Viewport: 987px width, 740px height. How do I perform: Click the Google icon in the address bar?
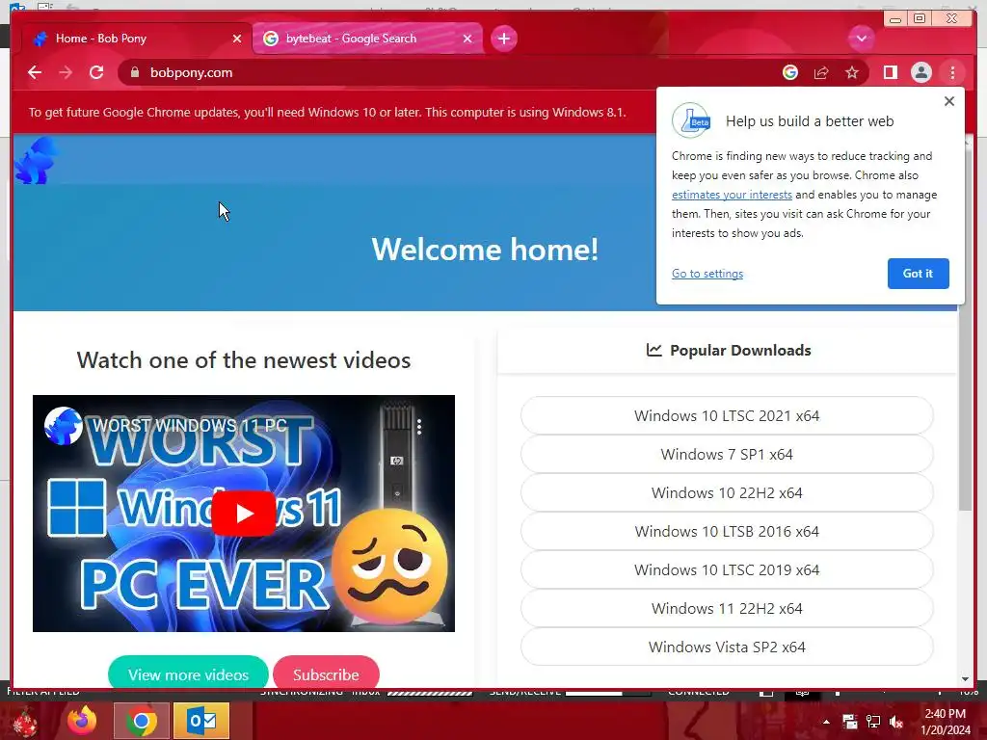[790, 72]
